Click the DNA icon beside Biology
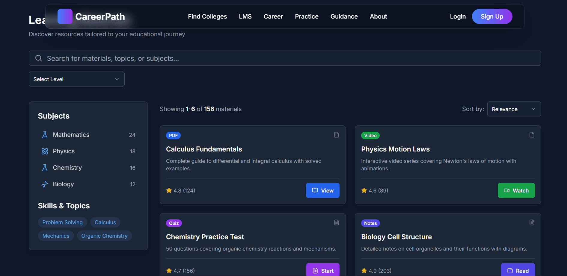This screenshot has height=276, width=567. [x=44, y=184]
